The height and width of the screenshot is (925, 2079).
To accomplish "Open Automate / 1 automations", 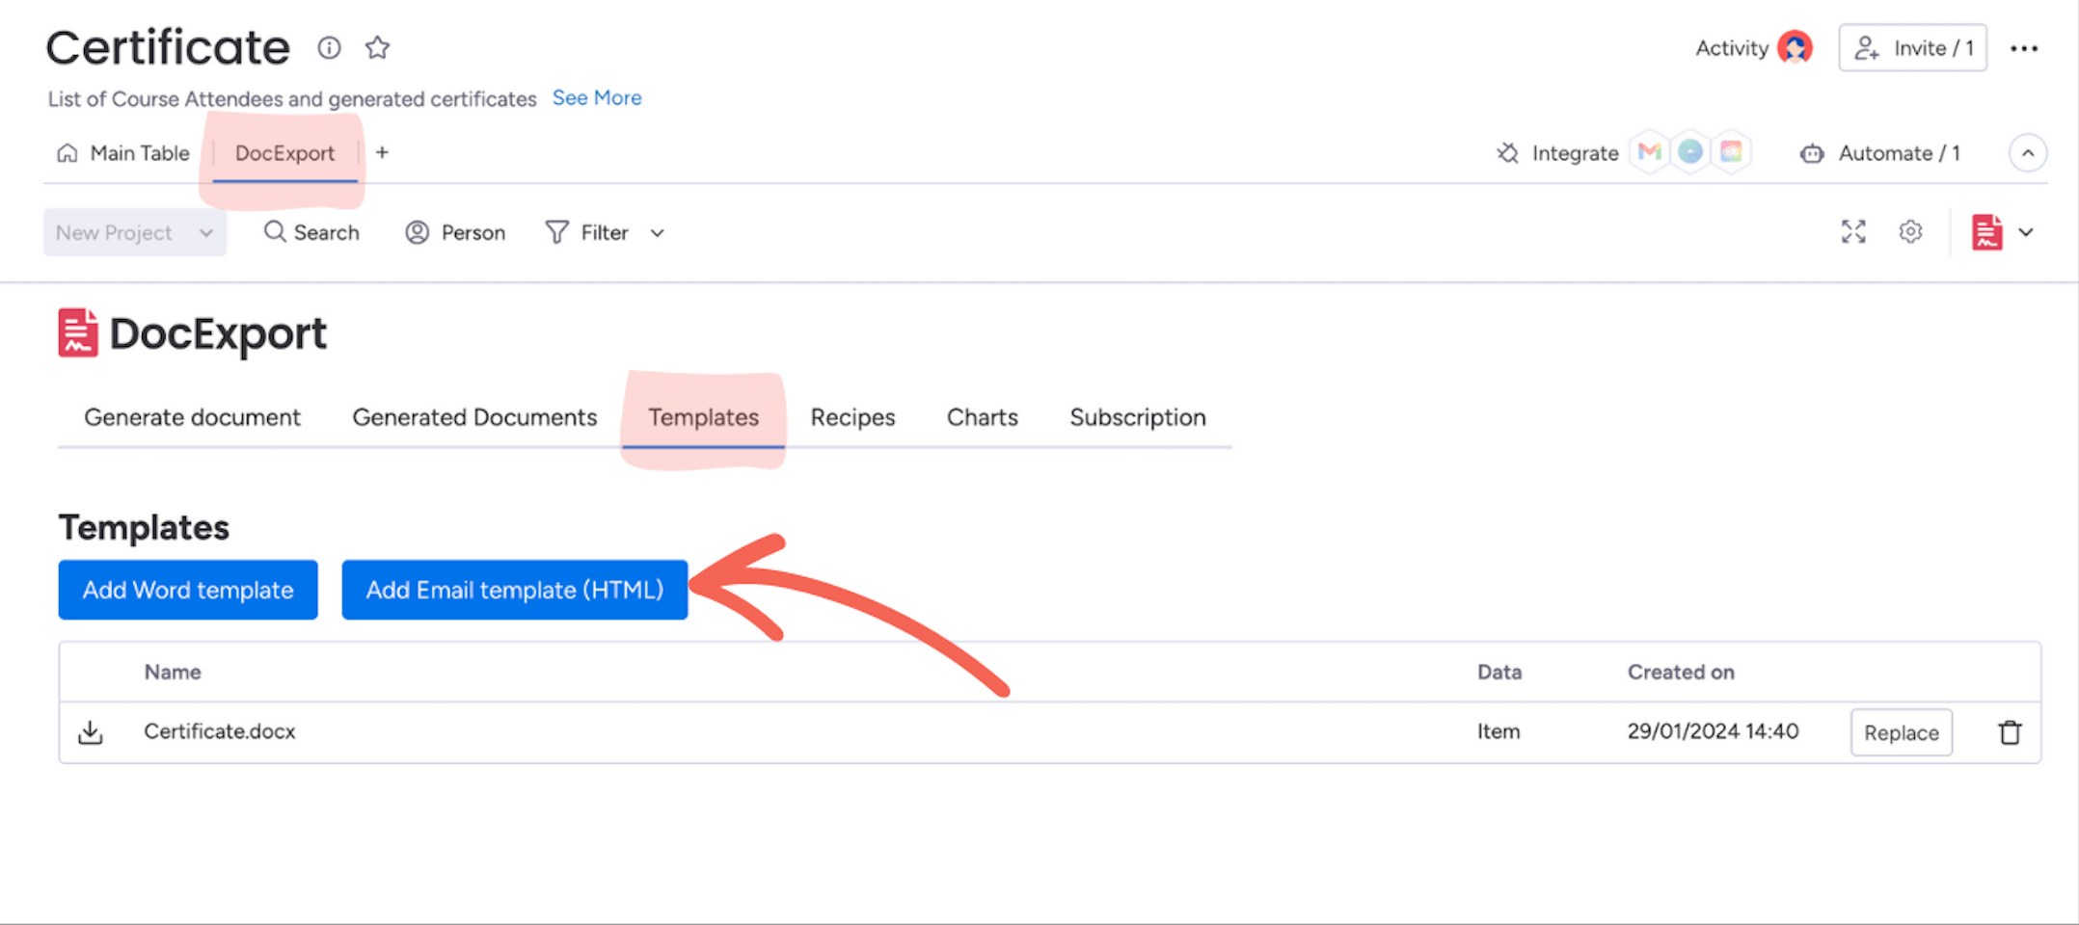I will pyautogui.click(x=1879, y=153).
